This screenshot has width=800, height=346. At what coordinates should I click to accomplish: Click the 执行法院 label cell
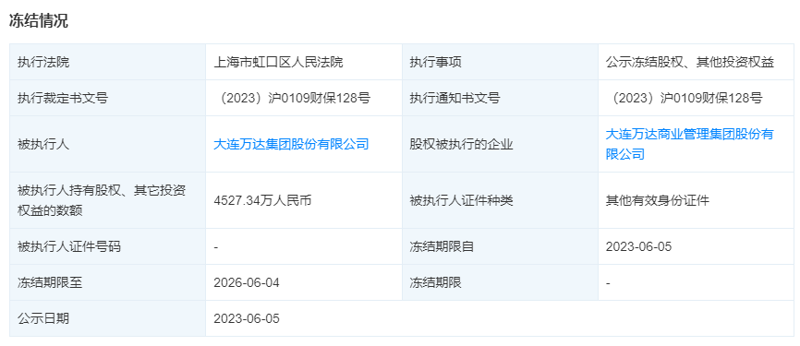(x=108, y=62)
